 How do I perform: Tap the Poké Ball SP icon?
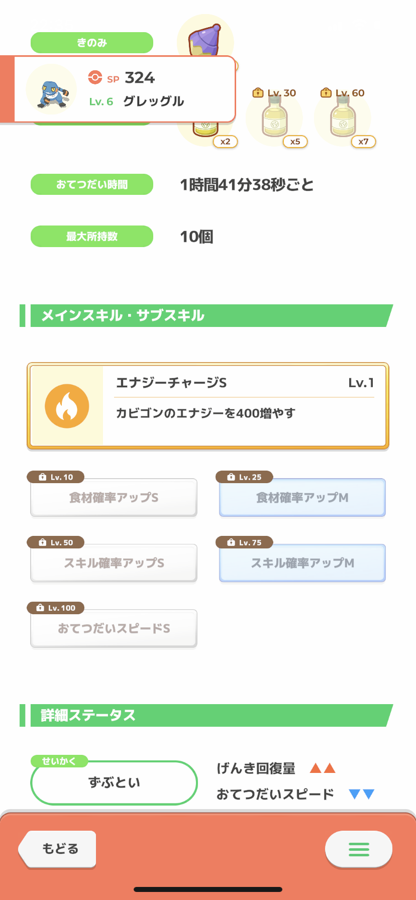(x=95, y=77)
